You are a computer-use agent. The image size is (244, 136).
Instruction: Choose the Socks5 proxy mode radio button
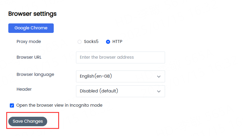tap(80, 42)
